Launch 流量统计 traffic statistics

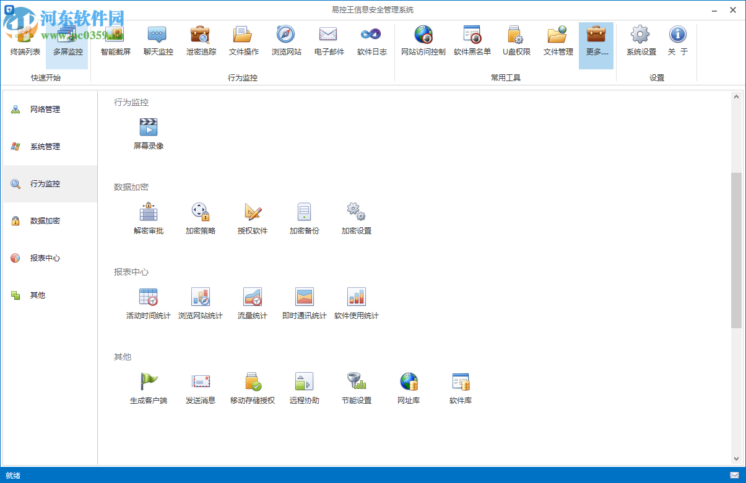pos(252,303)
